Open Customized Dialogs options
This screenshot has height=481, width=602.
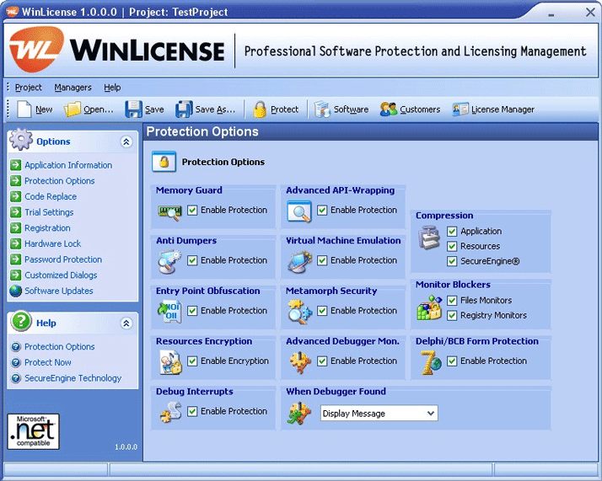click(x=61, y=275)
